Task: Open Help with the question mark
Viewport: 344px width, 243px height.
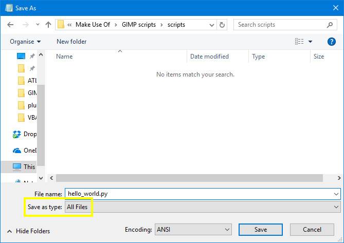Action: coord(331,42)
